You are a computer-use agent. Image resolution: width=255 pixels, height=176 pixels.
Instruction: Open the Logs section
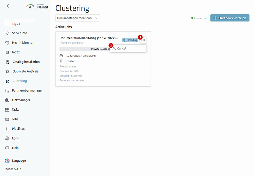click(x=15, y=139)
